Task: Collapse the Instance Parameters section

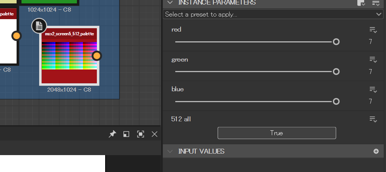Action: pos(170,3)
